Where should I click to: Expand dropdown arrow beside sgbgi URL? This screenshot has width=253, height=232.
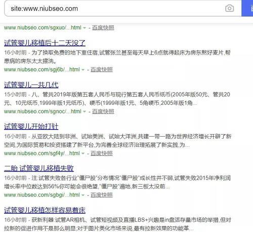83,195
